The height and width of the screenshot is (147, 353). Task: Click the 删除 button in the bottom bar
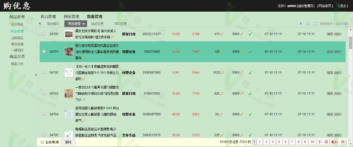[68, 142]
